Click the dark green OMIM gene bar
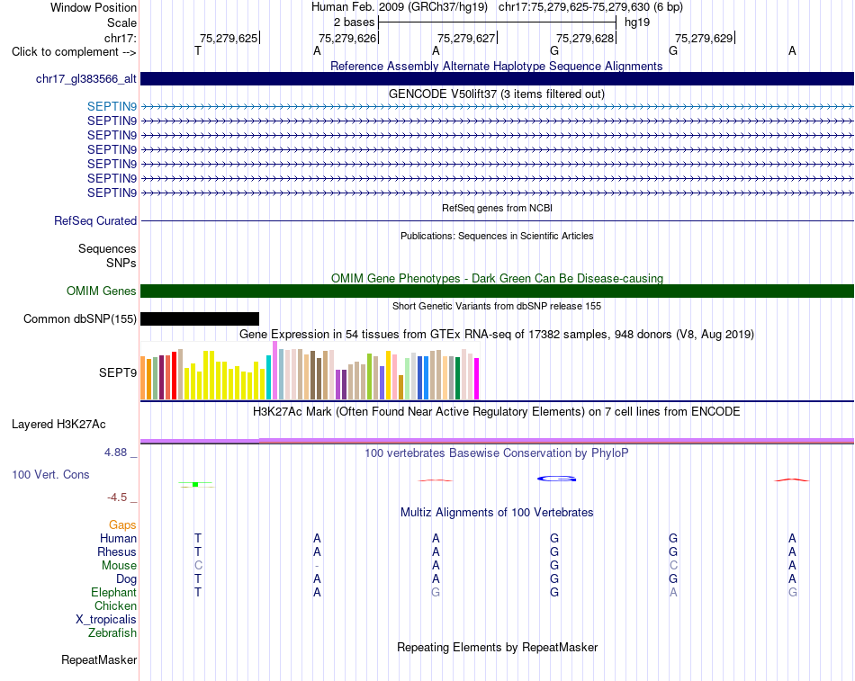 click(x=497, y=291)
